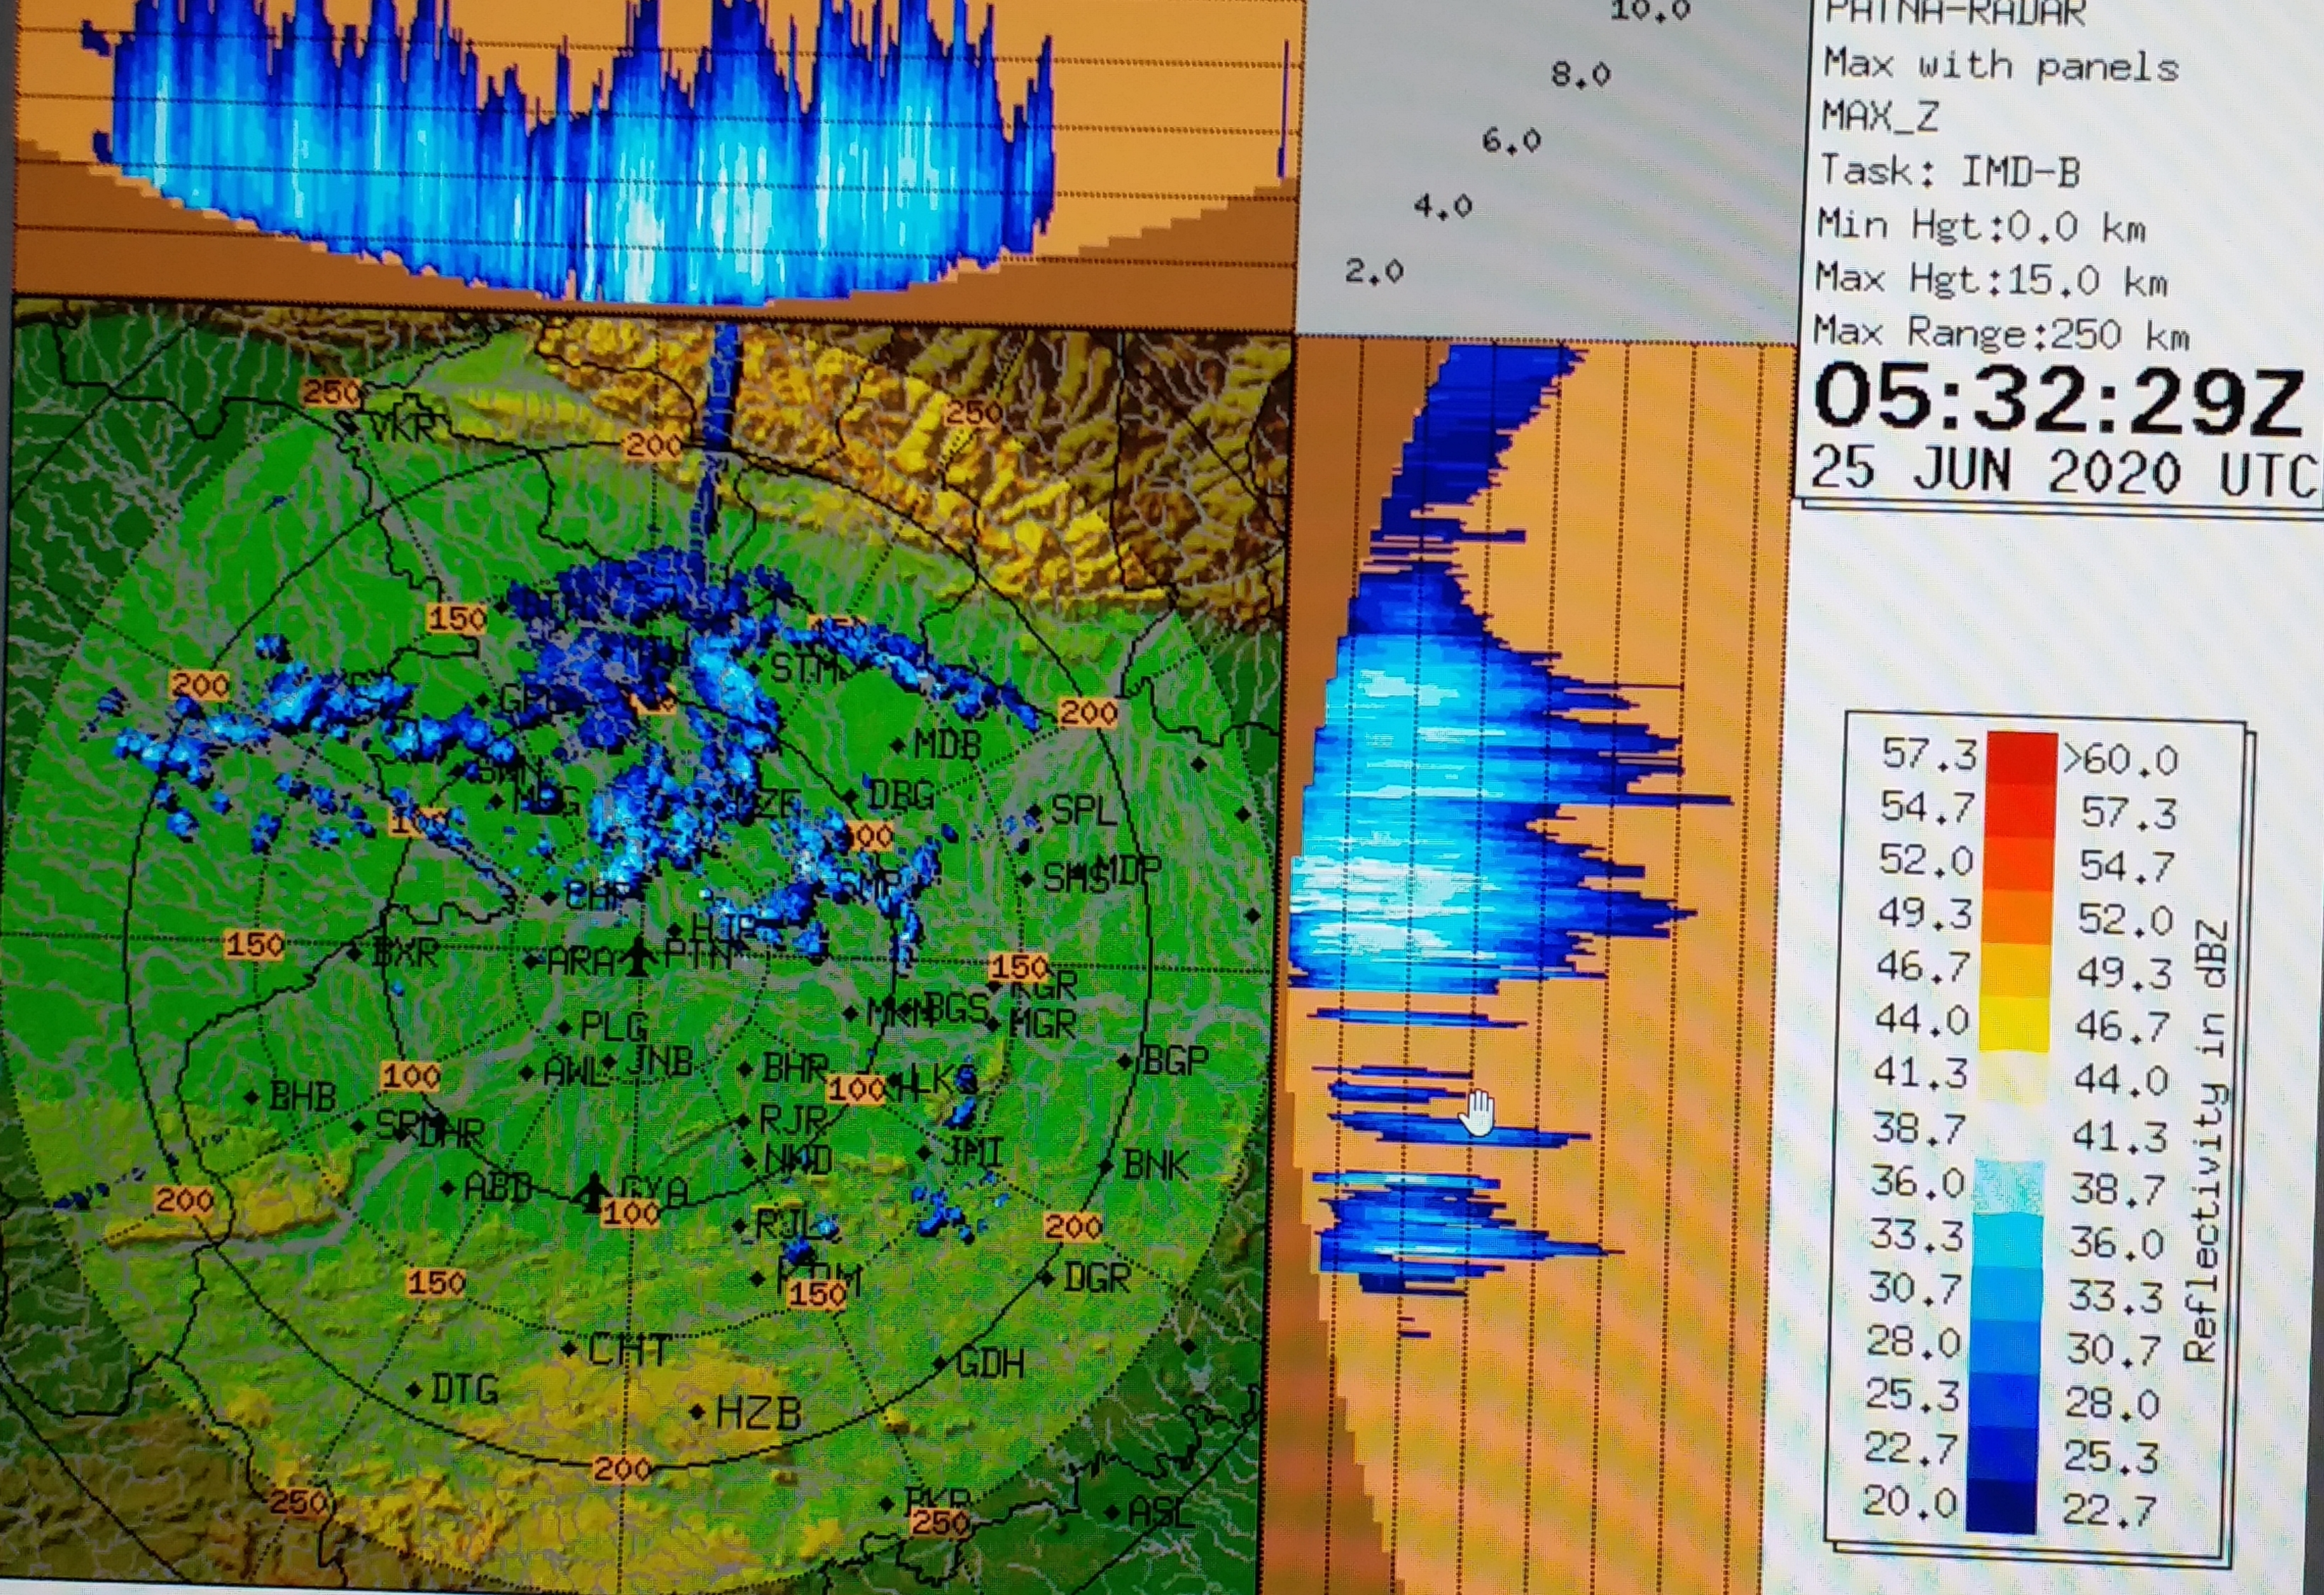The width and height of the screenshot is (2324, 1595).
Task: Pick the diamond marker beside GDH
Action: pos(940,1363)
